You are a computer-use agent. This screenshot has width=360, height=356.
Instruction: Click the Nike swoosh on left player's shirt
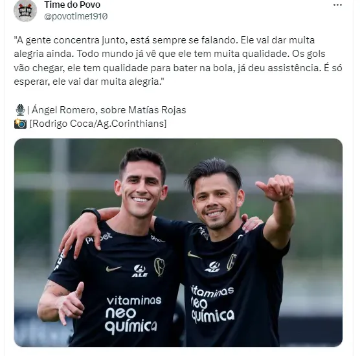[x=114, y=269]
